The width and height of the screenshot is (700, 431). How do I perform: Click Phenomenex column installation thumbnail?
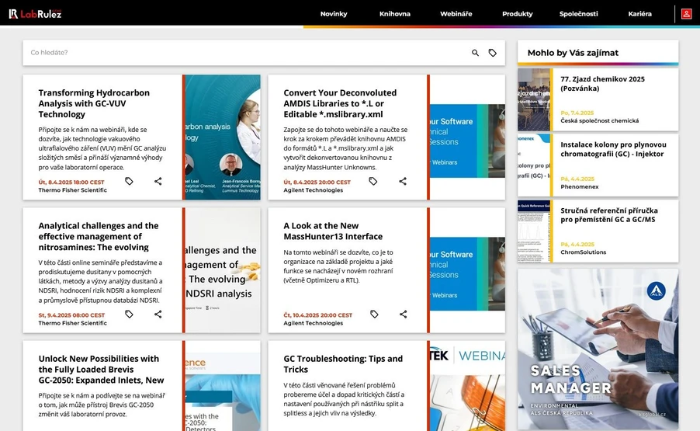coord(534,165)
